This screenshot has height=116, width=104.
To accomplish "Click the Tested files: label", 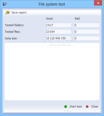I will [12, 32].
